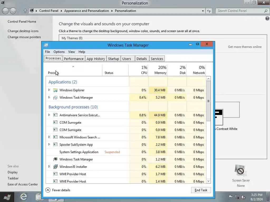Screen dimensions: 270x202
Task: Click Get more themes online link
Action: 245,47
